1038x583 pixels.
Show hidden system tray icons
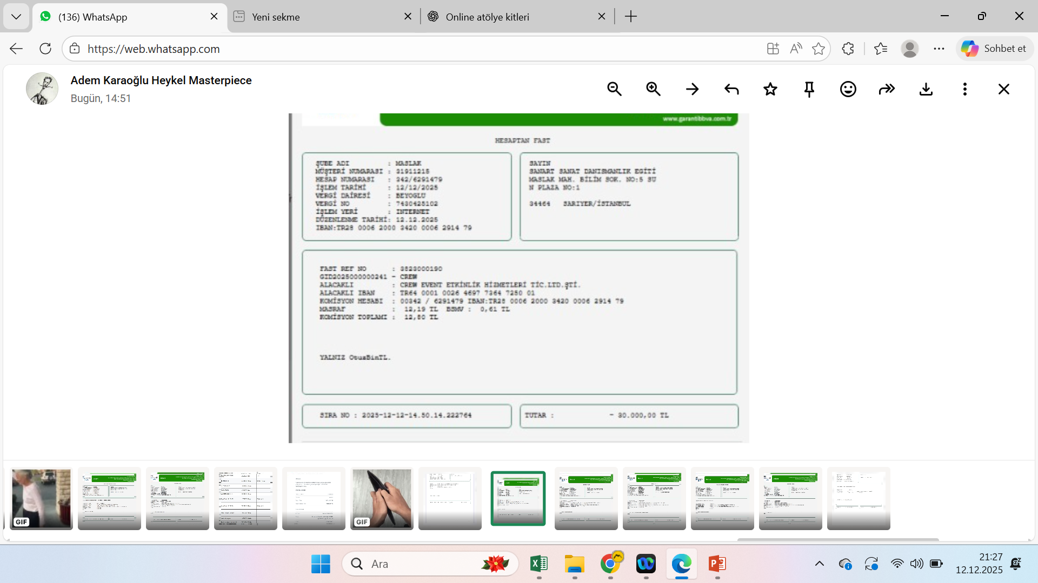point(820,564)
